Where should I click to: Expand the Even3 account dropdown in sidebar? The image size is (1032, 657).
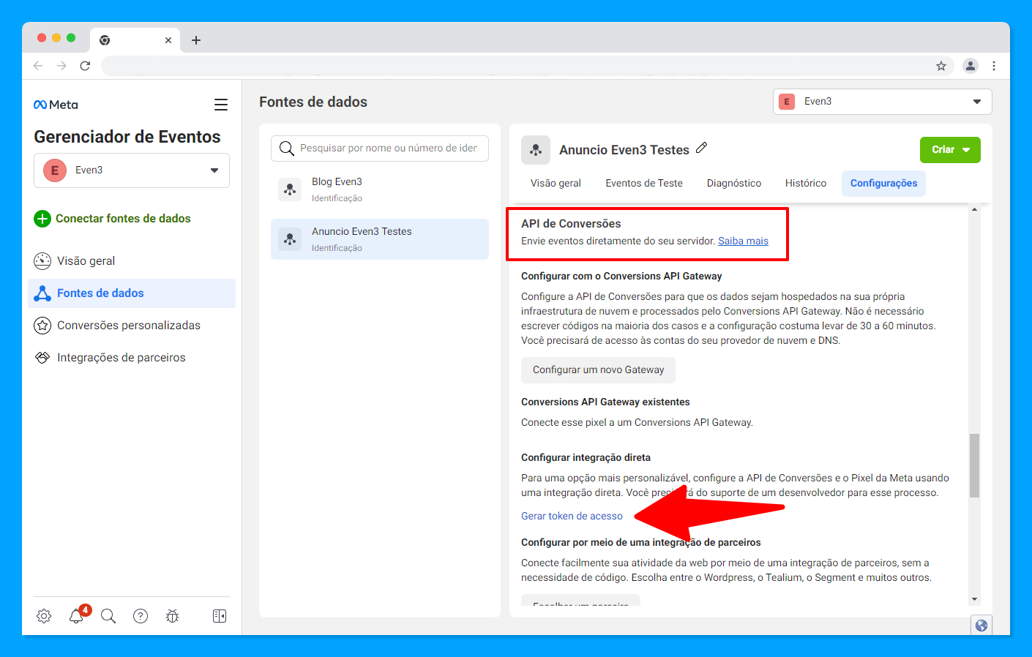pos(132,170)
